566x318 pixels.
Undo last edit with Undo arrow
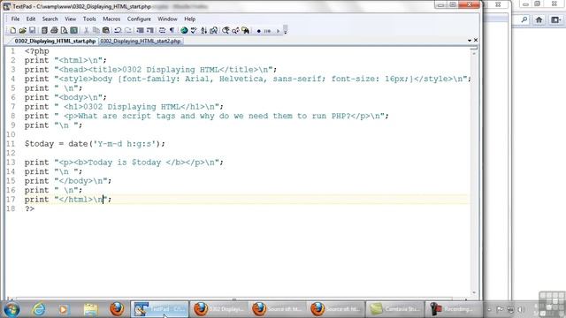tap(118, 31)
